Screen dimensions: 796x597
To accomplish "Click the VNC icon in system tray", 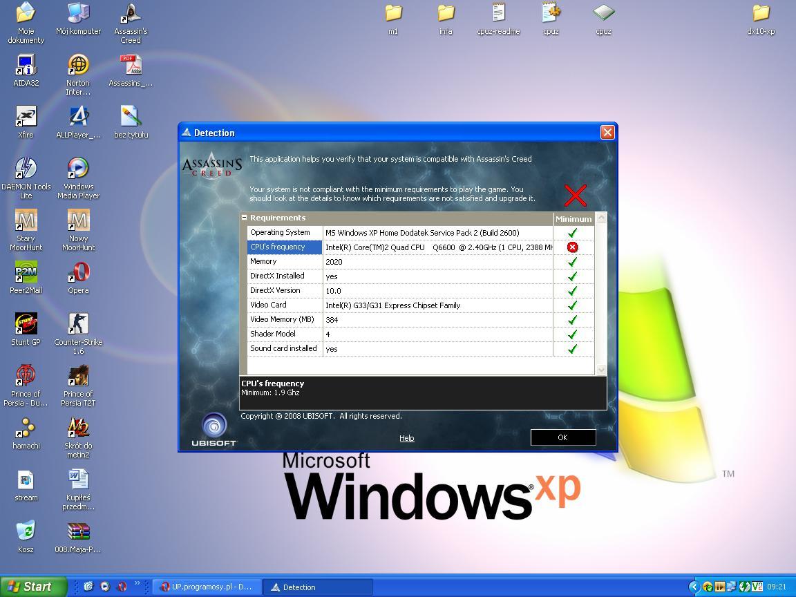I will 757,587.
